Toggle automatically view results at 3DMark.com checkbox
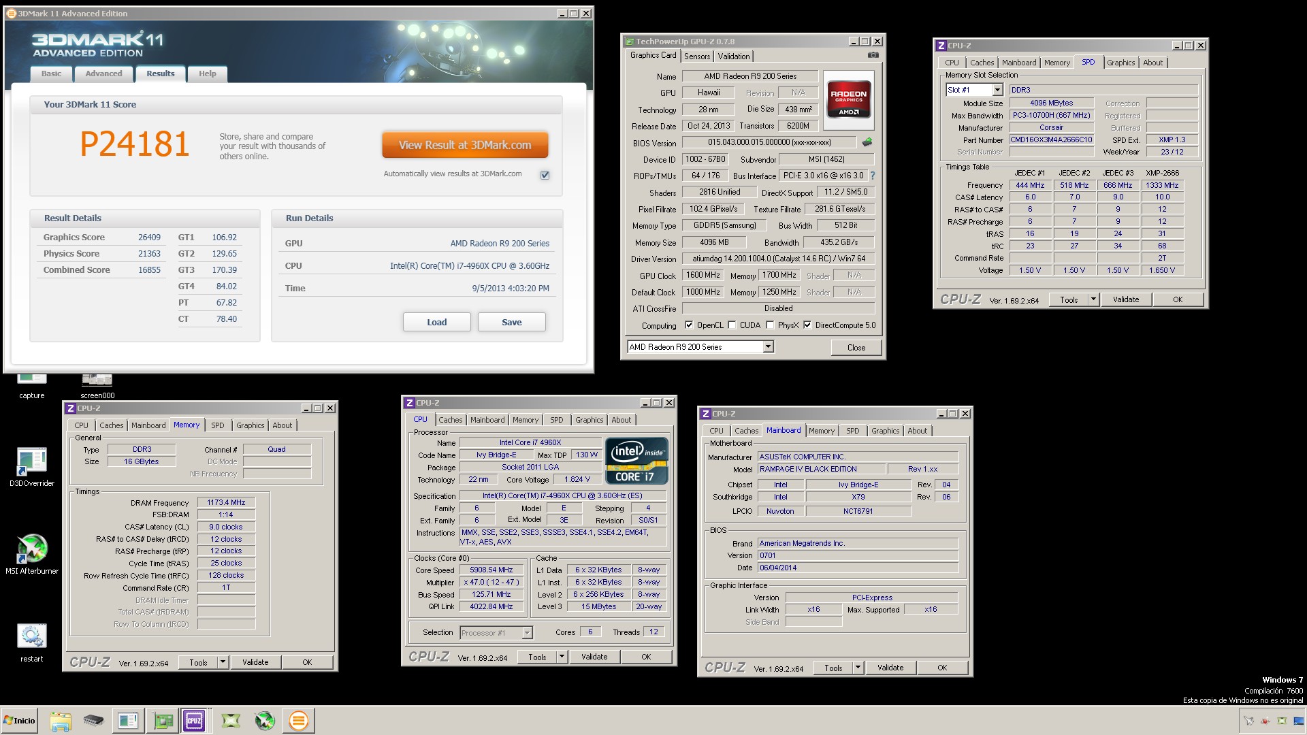 tap(545, 175)
